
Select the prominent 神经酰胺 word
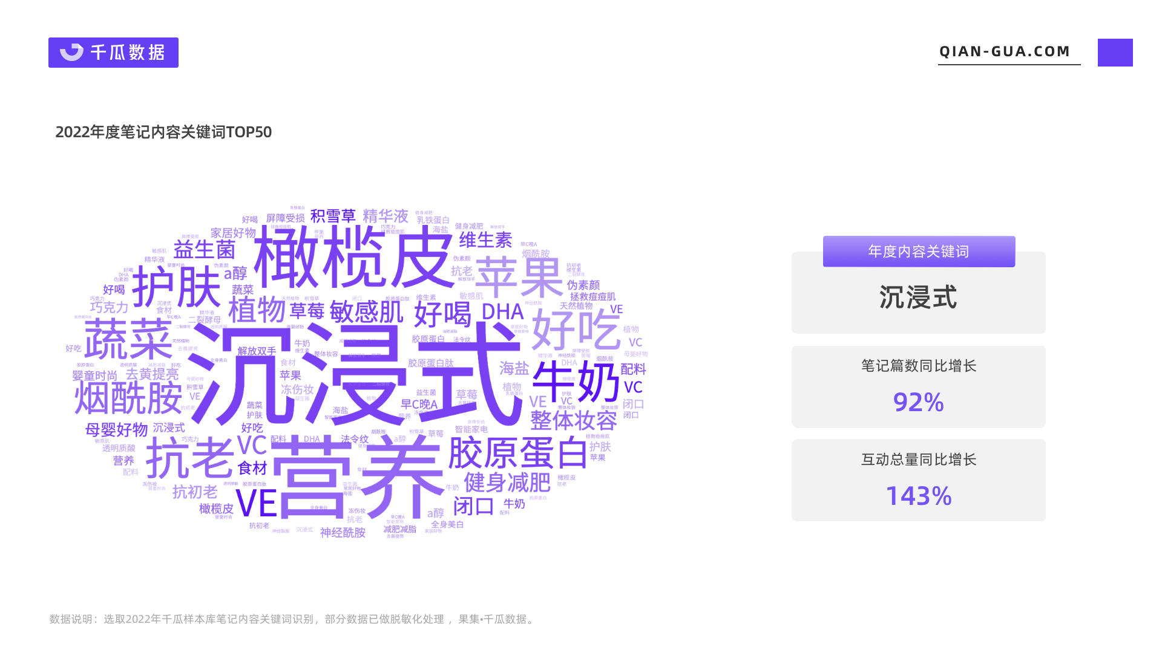[x=343, y=533]
